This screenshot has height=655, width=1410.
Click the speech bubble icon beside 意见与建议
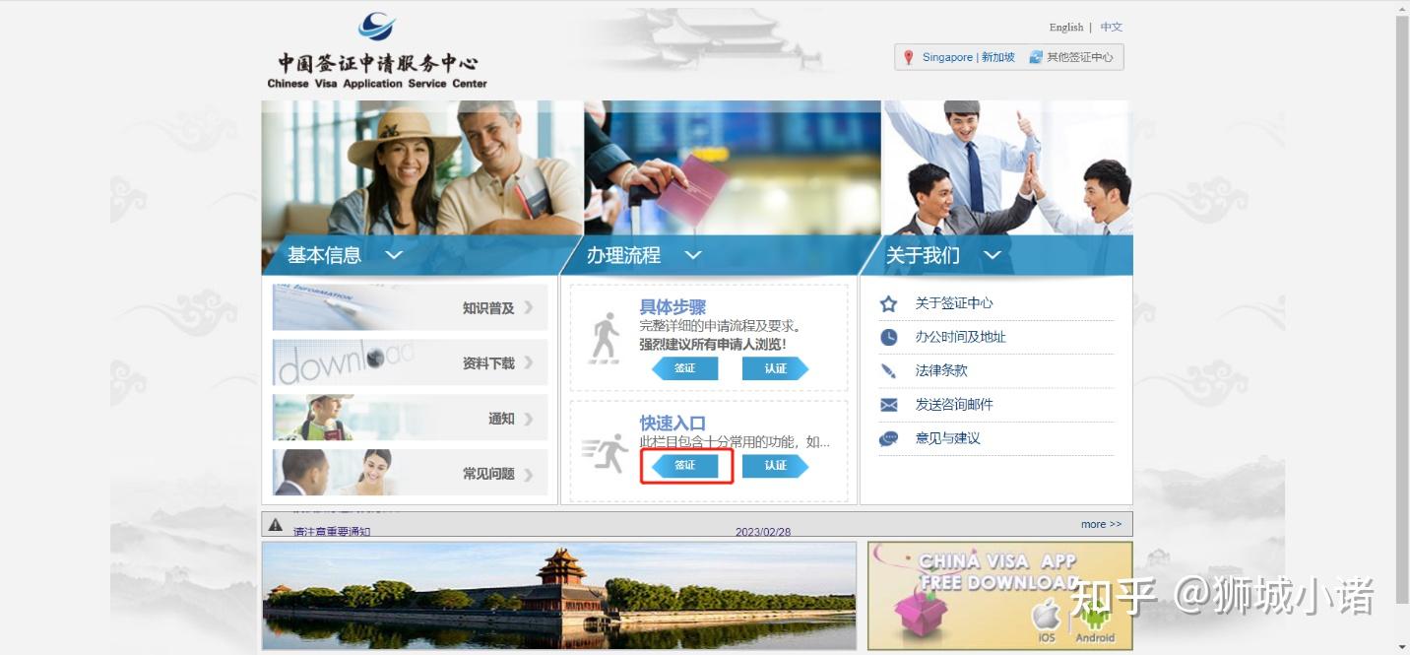pos(888,438)
